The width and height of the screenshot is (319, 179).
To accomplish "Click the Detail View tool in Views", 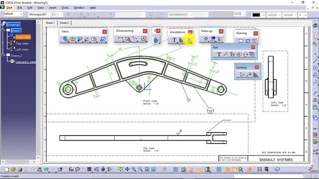I will pos(80,39).
